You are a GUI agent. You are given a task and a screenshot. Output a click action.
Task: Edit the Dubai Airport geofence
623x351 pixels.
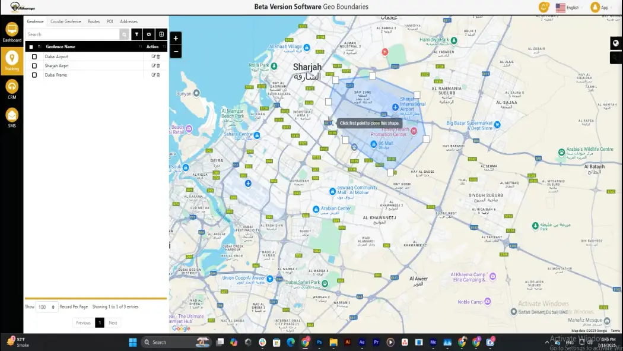tap(153, 56)
